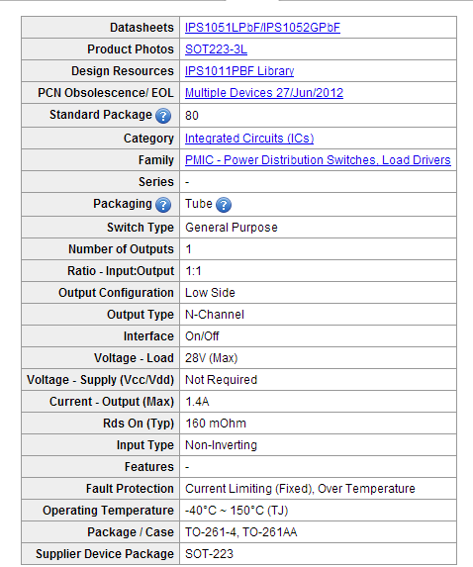Open the IPS1011PBF Library design resource

coord(239,71)
